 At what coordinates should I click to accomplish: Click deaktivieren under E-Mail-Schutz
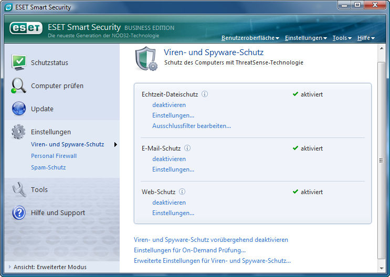coord(169,159)
